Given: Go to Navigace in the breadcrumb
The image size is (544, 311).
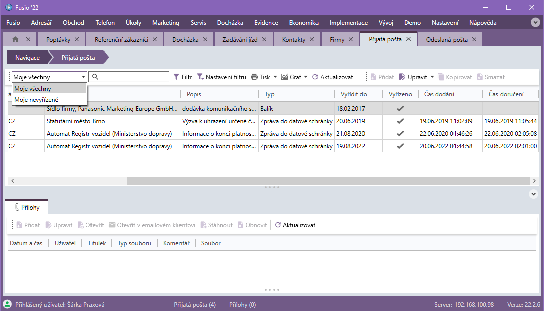Looking at the screenshot, I should pos(27,58).
